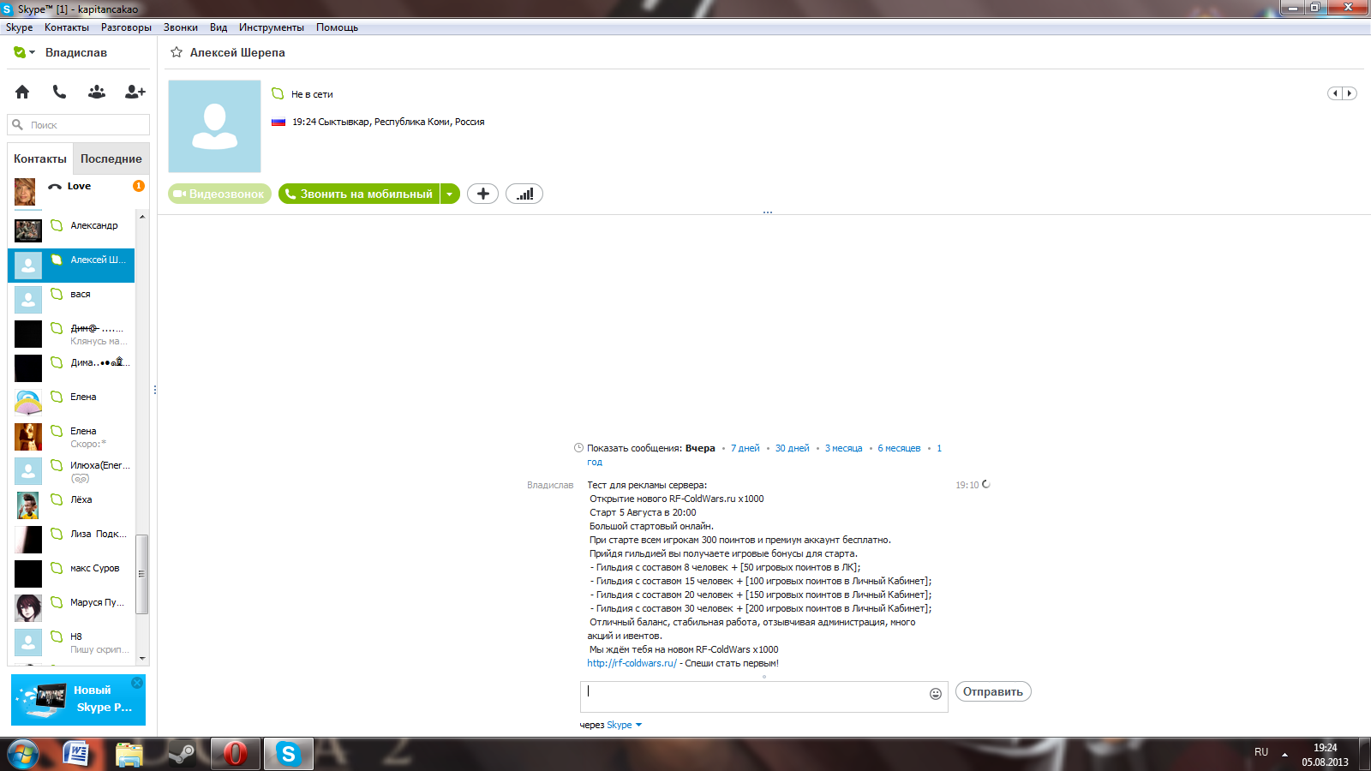
Task: Open Windows Explorer from taskbar
Action: [x=129, y=754]
